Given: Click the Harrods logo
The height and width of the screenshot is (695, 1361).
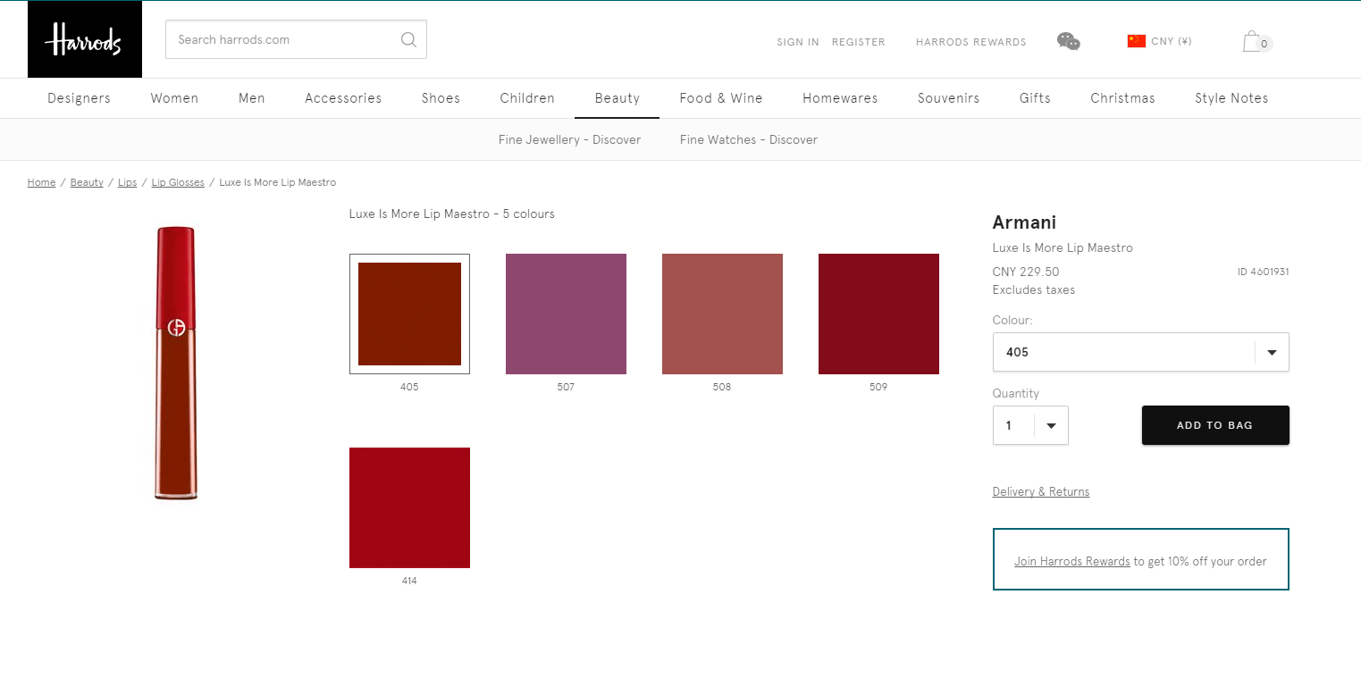Looking at the screenshot, I should [x=85, y=39].
